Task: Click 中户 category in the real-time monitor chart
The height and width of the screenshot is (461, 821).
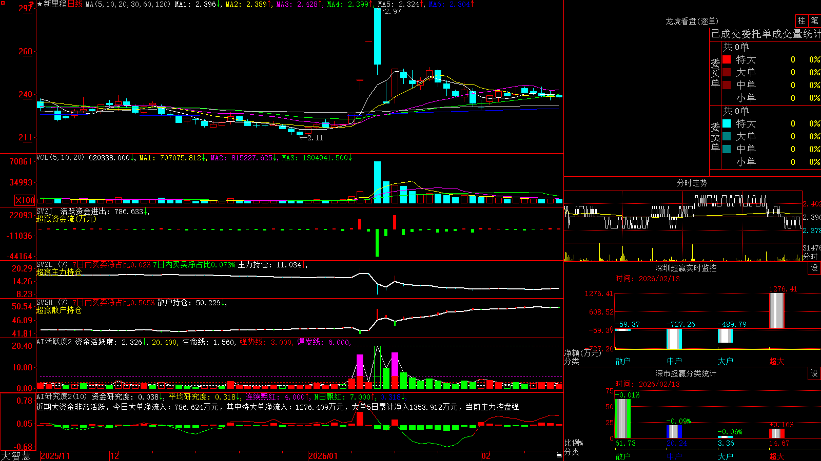Action: coord(674,361)
